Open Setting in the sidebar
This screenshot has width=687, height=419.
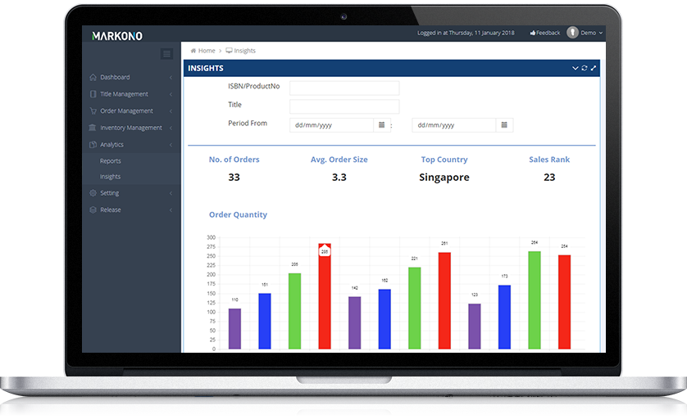[x=110, y=193]
